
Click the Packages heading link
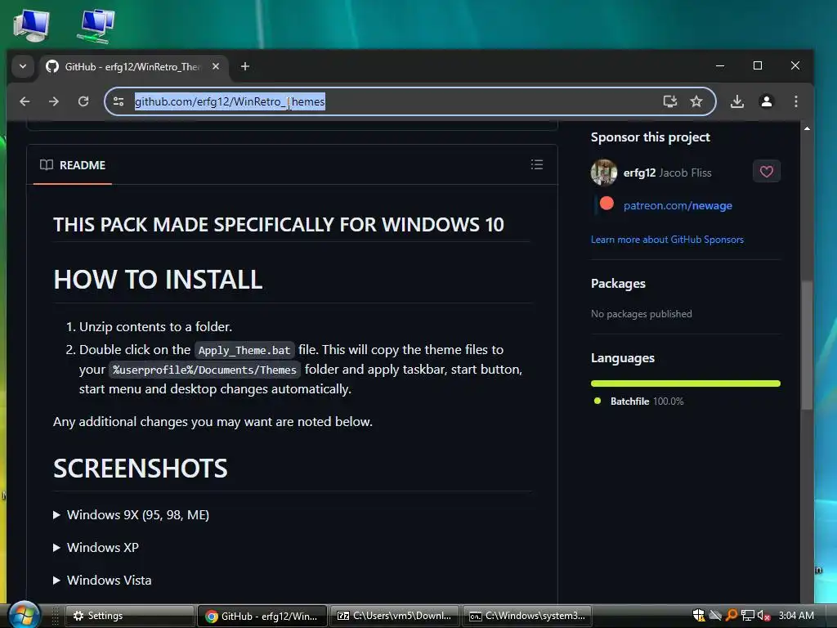618,284
